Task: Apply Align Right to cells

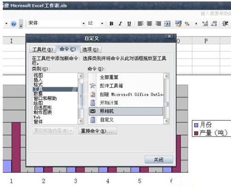Action: pos(158,23)
